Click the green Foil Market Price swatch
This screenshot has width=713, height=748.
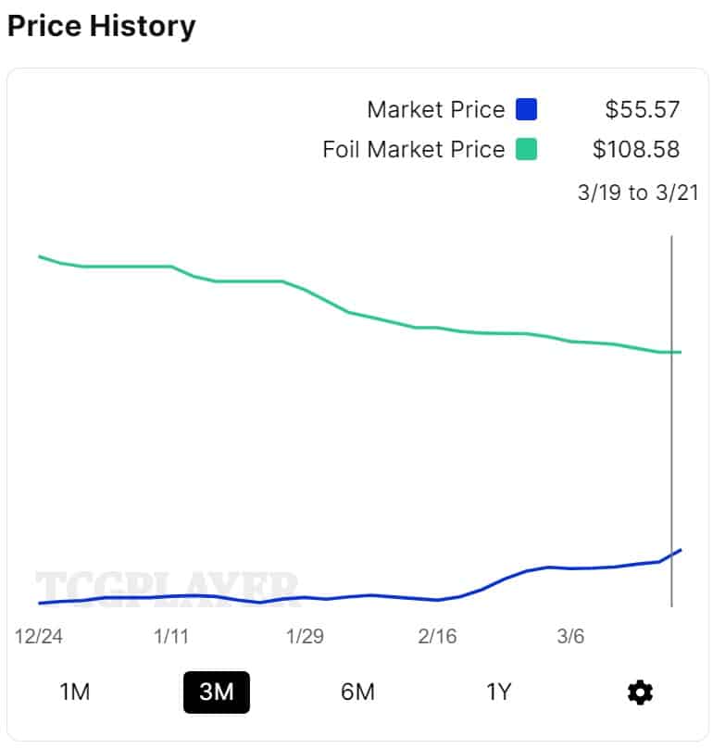point(526,149)
